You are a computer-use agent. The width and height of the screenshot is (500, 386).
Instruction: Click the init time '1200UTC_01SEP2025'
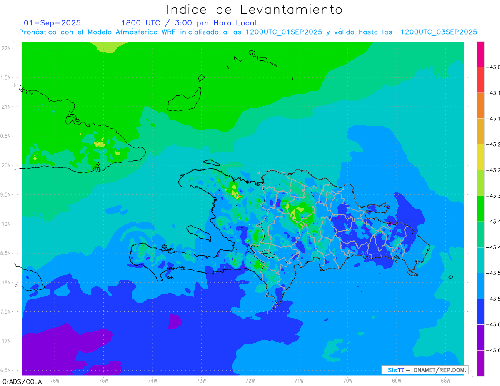coord(284,32)
